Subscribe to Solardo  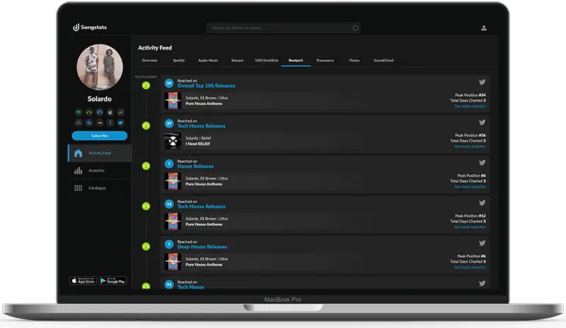tap(99, 135)
